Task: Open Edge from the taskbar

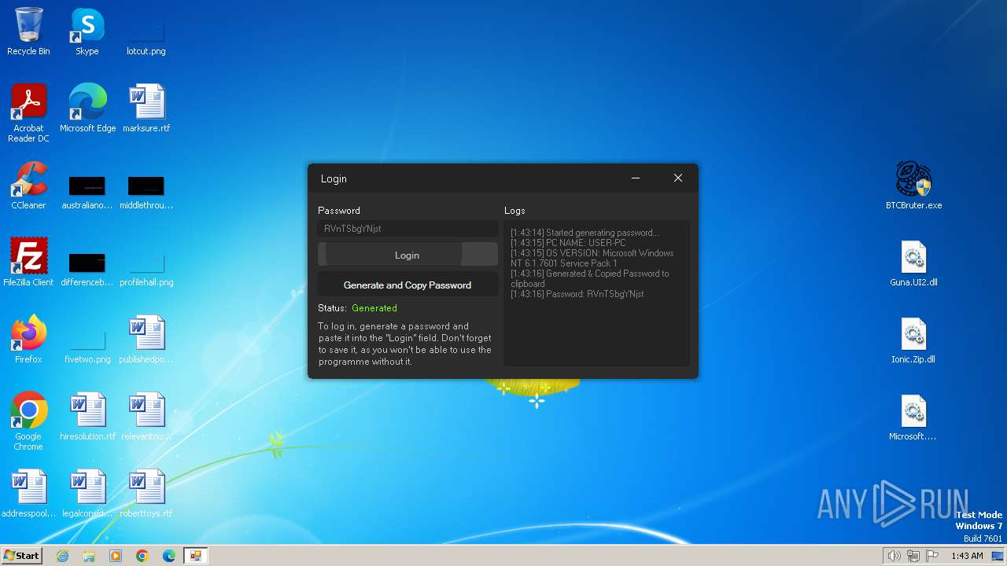Action: [169, 556]
